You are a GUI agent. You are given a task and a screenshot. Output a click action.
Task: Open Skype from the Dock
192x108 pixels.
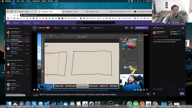point(34,104)
